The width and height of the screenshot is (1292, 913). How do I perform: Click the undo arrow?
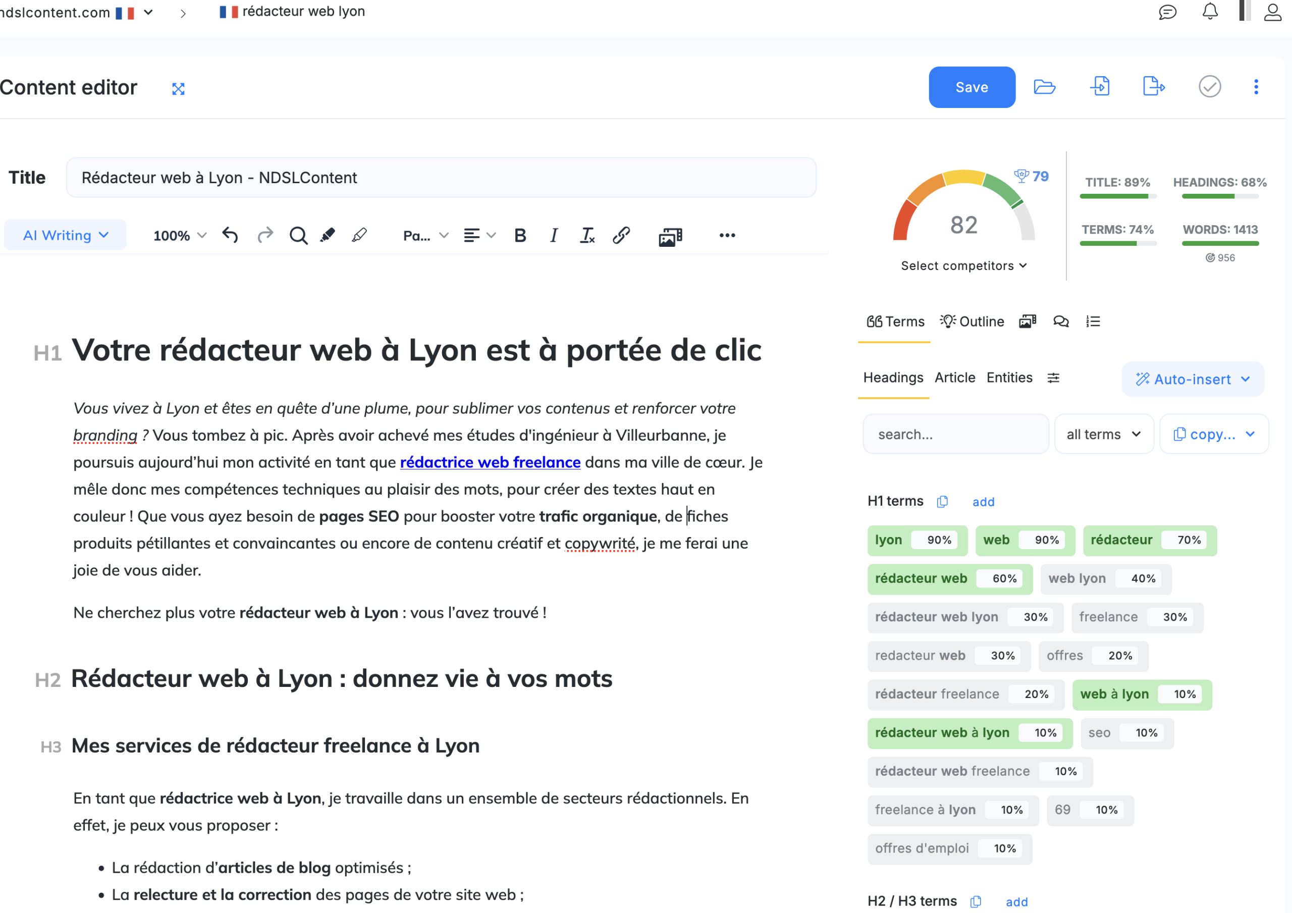(230, 235)
